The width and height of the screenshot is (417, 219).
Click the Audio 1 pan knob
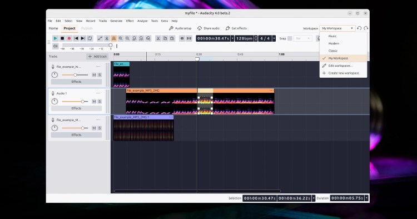(54, 102)
